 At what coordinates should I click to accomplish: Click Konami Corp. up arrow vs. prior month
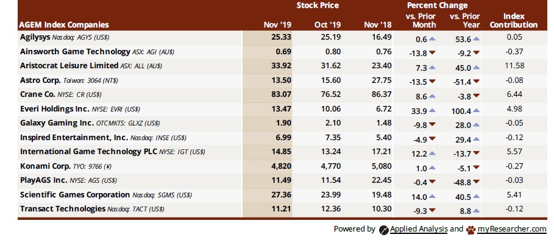click(x=431, y=168)
